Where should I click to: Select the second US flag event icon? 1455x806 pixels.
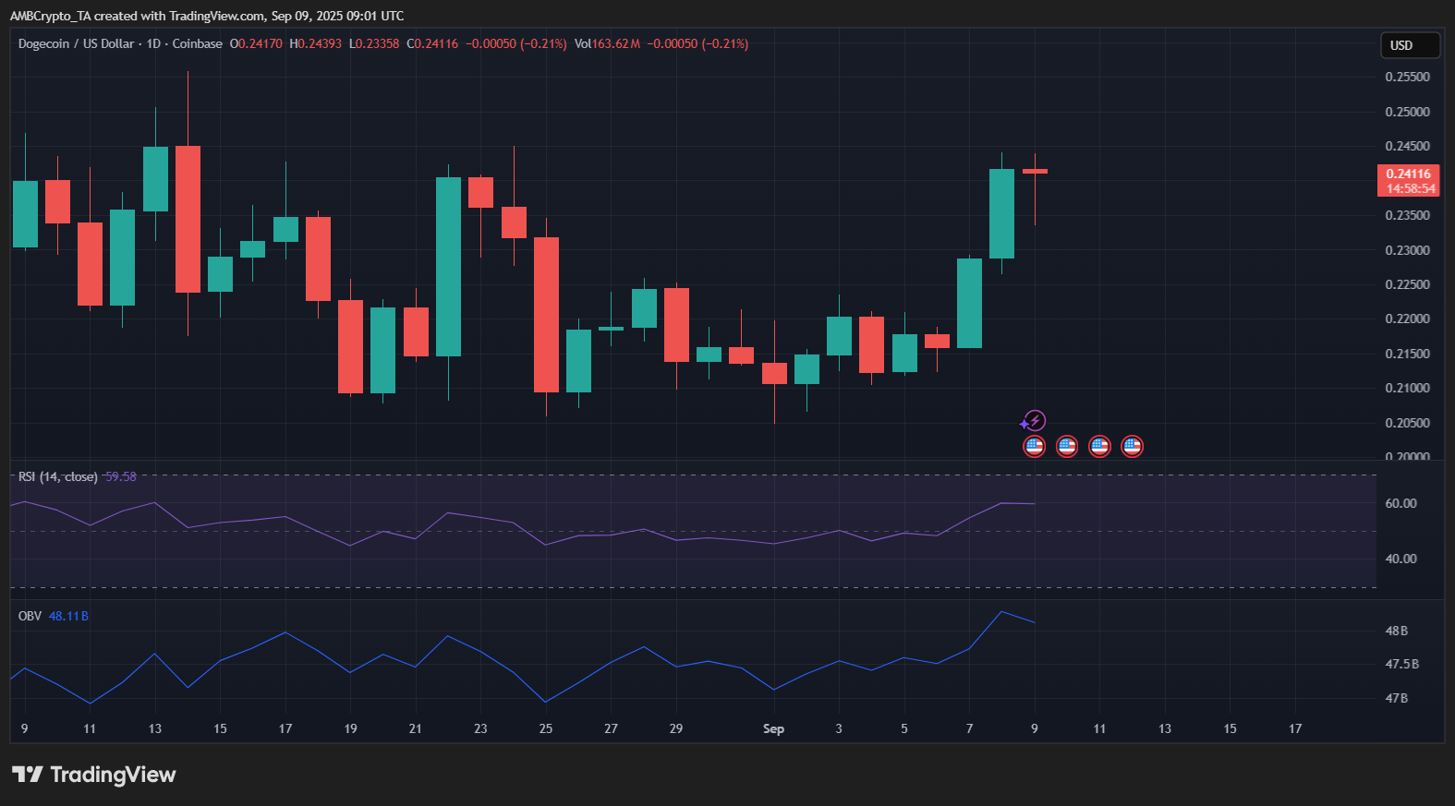pyautogui.click(x=1067, y=447)
